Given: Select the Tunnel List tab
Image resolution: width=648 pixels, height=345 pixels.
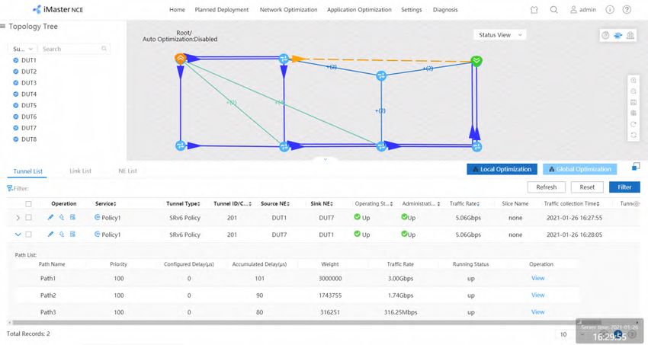Looking at the screenshot, I should click(x=27, y=171).
